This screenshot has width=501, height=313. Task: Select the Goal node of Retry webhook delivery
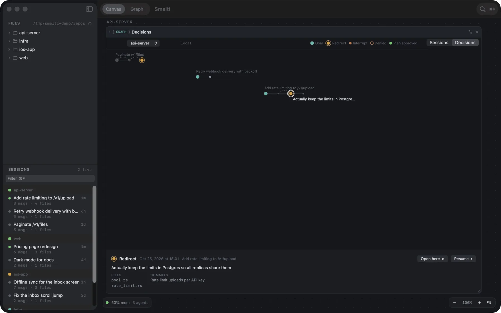(x=198, y=77)
